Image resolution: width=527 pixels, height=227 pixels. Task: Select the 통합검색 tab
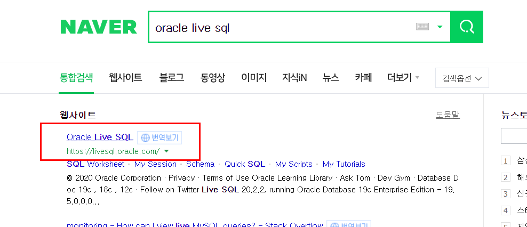76,78
